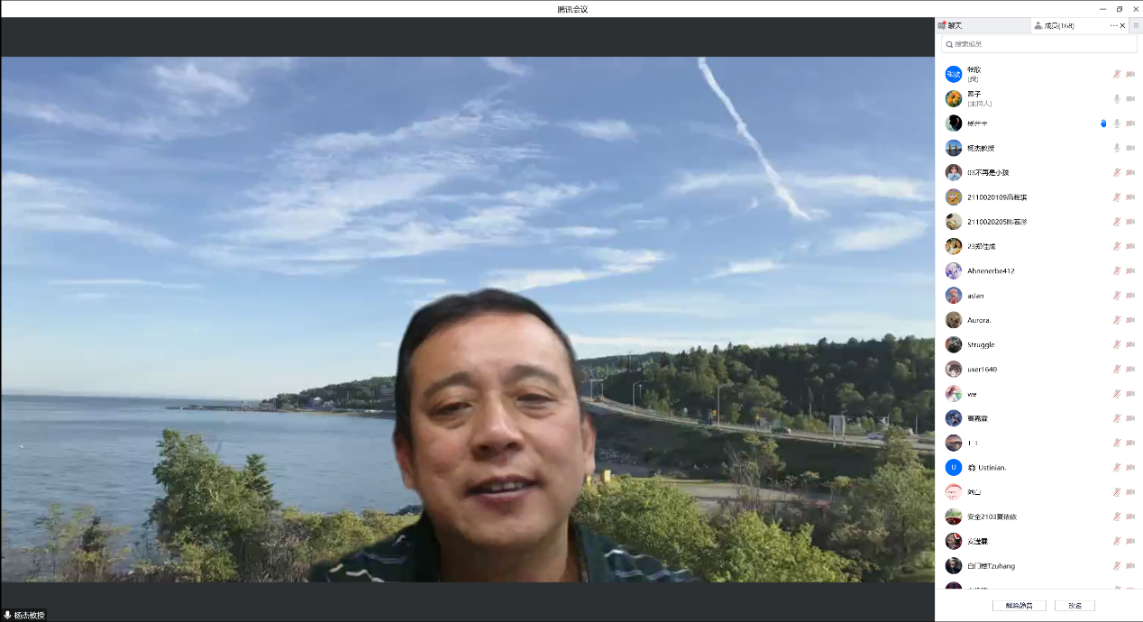Click the 搜索成员 search members field
The image size is (1143, 622).
coord(1038,44)
